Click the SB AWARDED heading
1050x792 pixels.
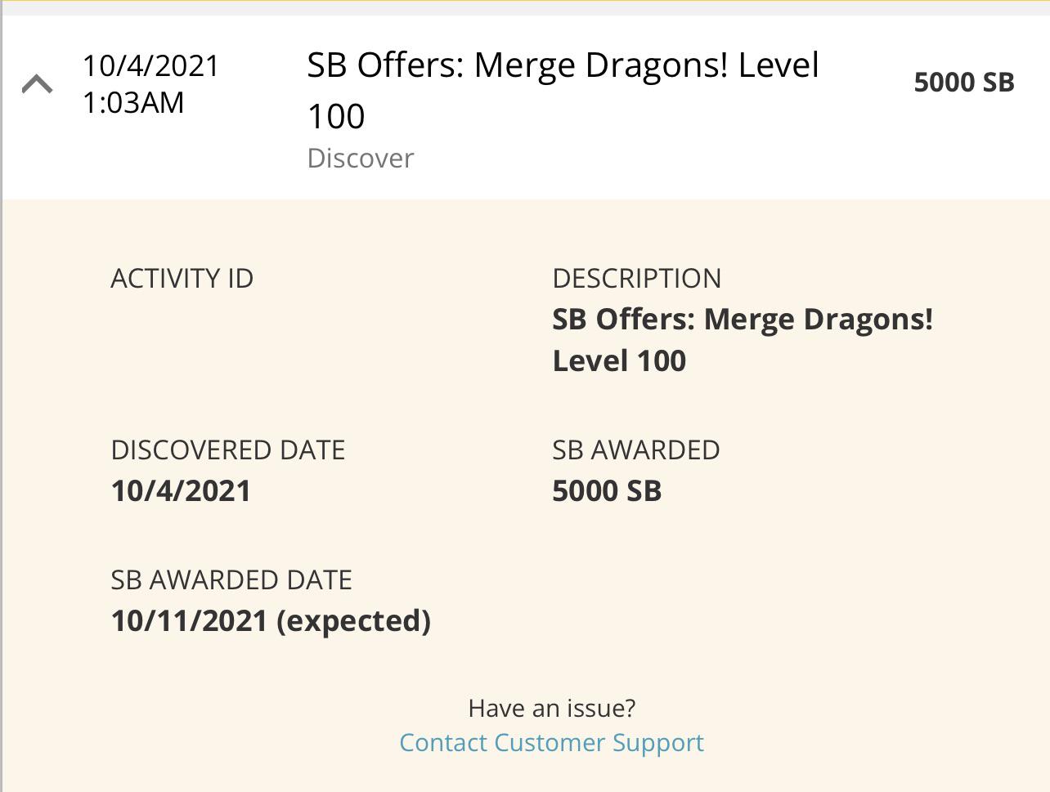637,450
